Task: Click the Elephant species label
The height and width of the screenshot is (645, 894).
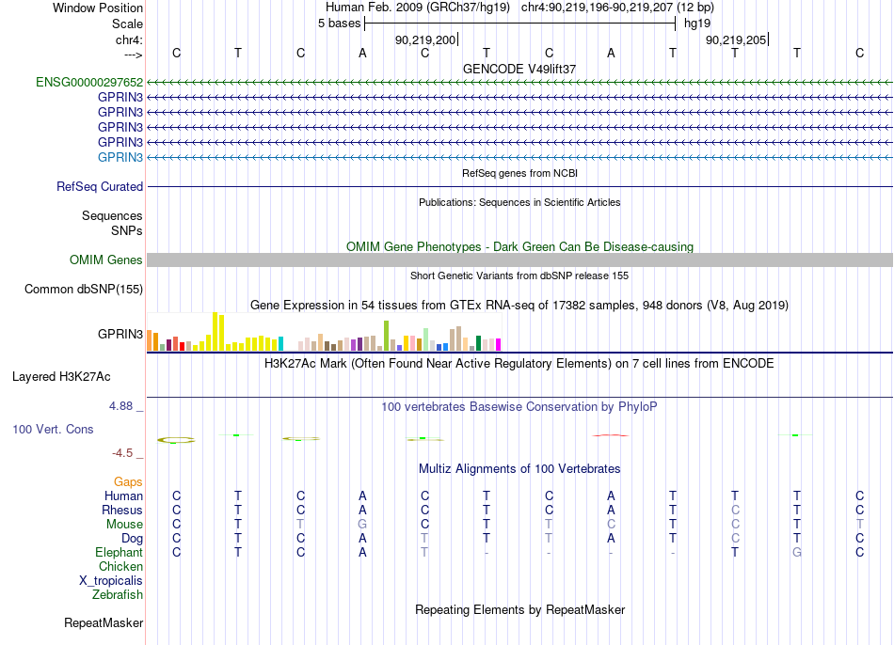Action: pyautogui.click(x=120, y=552)
